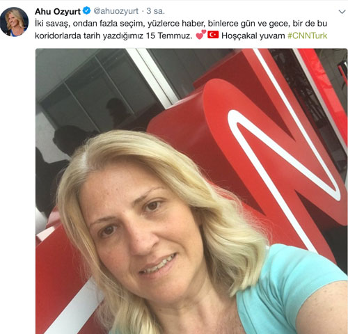Click the Turkish flag emoji
The width and height of the screenshot is (348, 334).
213,35
